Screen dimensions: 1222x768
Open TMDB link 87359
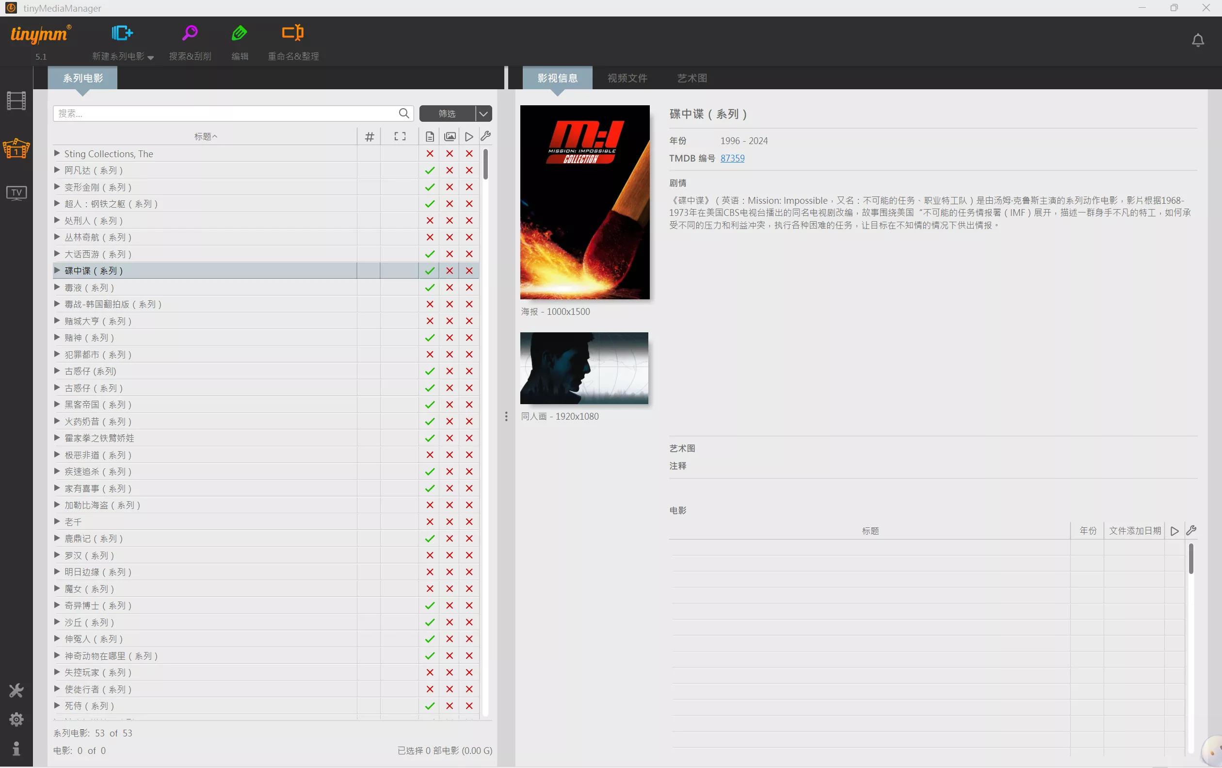732,158
